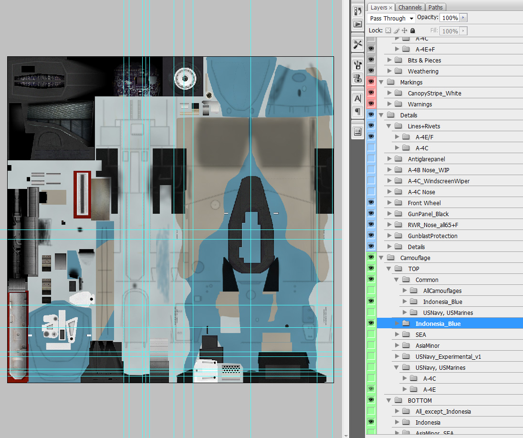Open the Pass Through blend mode dropdown
The image size is (523, 438).
[391, 18]
